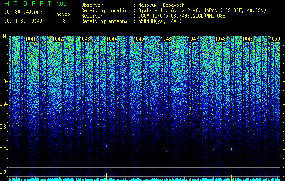Image resolution: width=285 pixels, height=181 pixels.
Task: Click the 1.1 frequency axis label
Action: point(4,59)
